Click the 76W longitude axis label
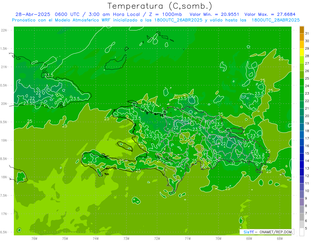Image resolution: width=314 pixels, height=242 pixels. [34, 238]
